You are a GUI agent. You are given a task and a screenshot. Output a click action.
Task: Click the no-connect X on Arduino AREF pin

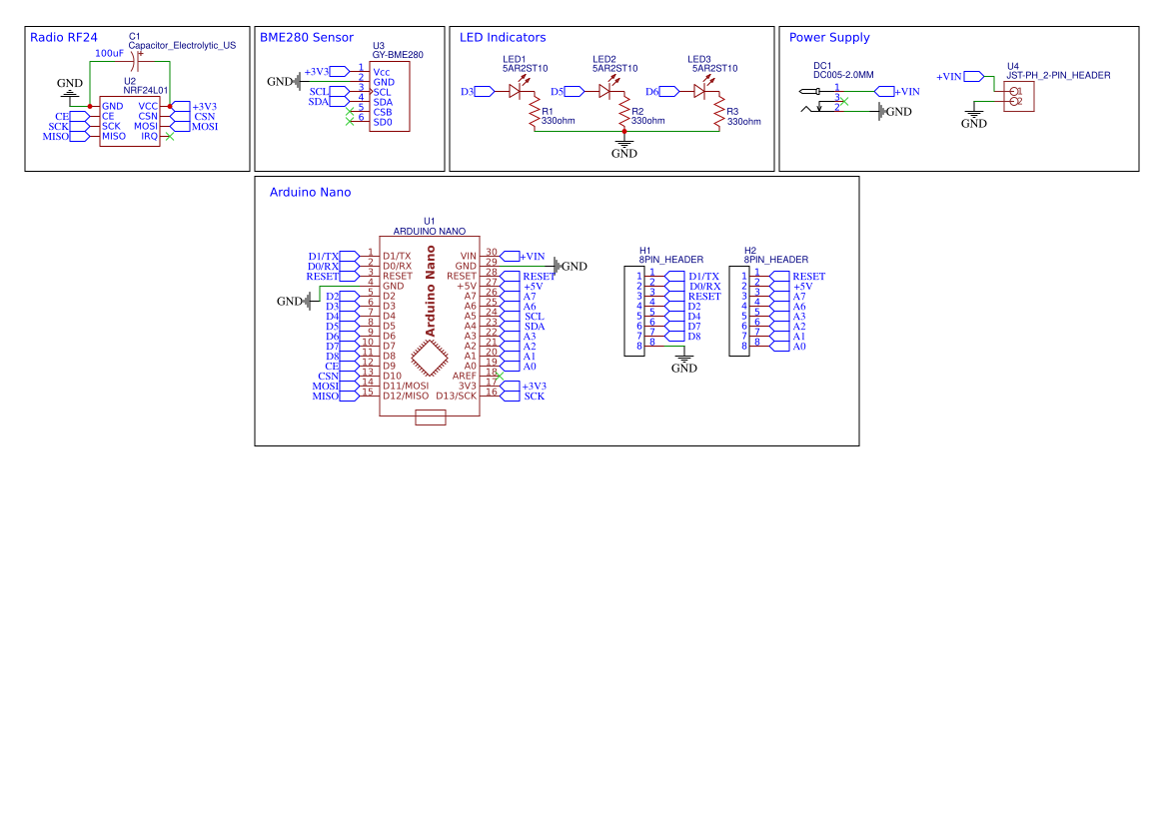[x=500, y=377]
